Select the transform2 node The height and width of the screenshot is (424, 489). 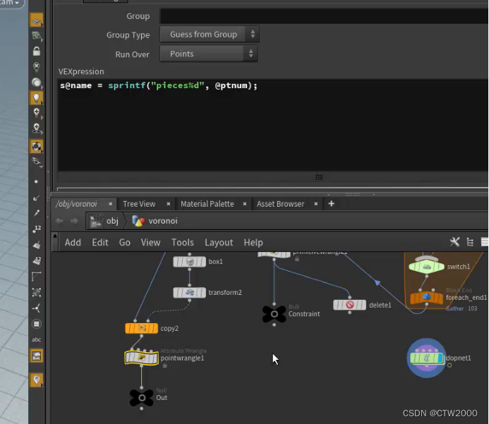[x=189, y=293]
